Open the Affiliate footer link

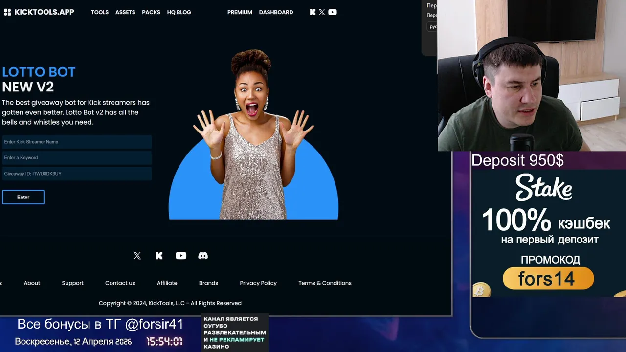tap(167, 283)
